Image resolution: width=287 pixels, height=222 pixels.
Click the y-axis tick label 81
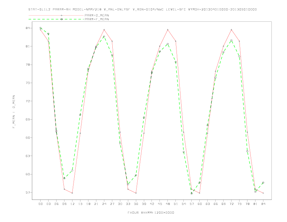pos(28,46)
